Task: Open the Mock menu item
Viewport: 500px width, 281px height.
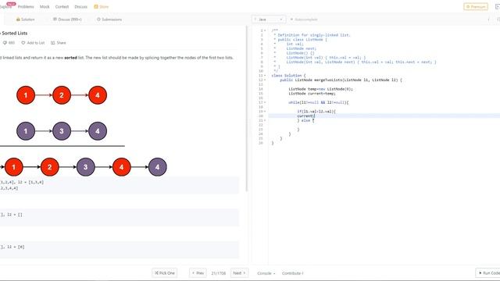Action: click(45, 7)
